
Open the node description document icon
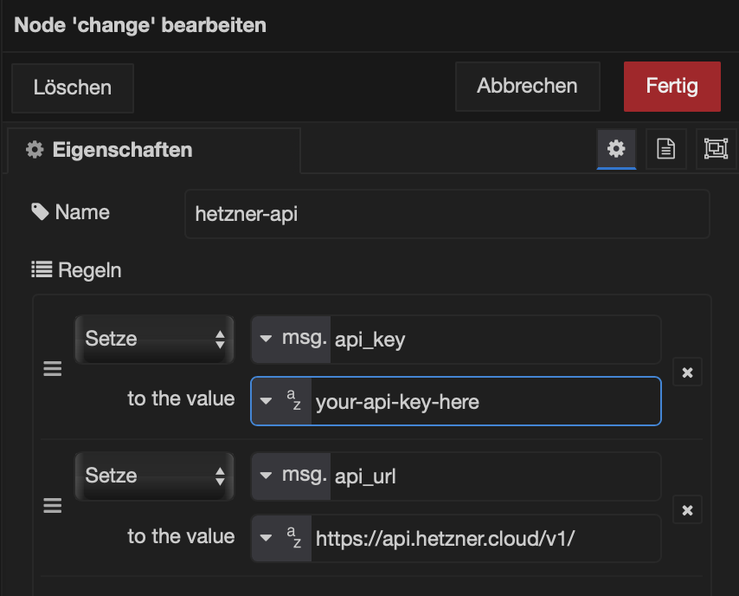(x=665, y=149)
